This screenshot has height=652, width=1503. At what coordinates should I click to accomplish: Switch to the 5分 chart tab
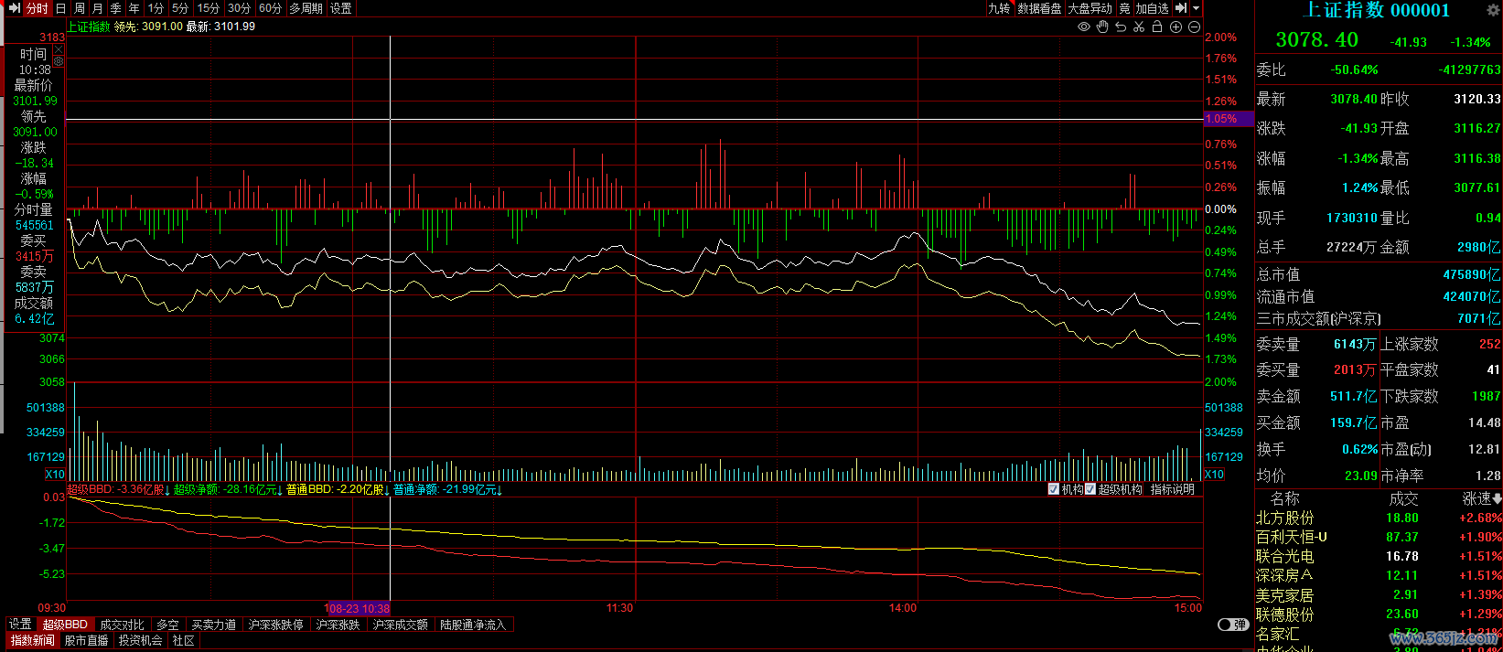180,8
